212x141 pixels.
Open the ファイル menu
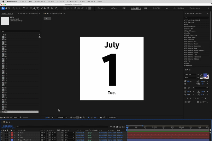click(x=23, y=1)
